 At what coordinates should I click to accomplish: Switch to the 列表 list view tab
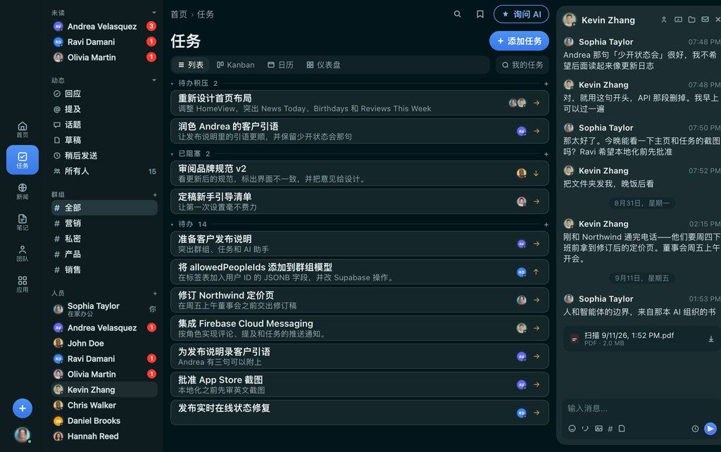pos(191,65)
